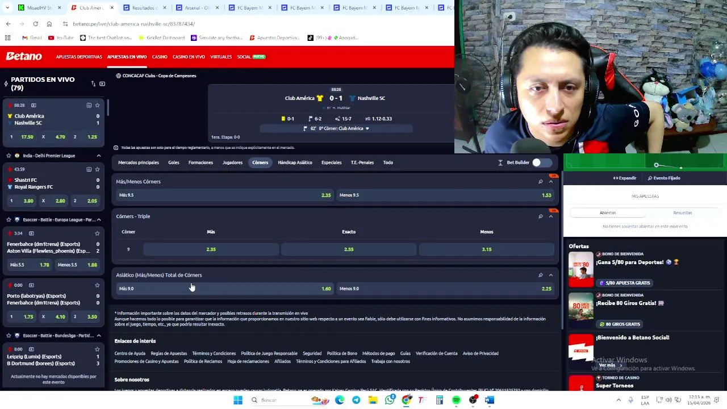This screenshot has height=409, width=727.
Task: Open Virtuales menu item
Action: [221, 57]
